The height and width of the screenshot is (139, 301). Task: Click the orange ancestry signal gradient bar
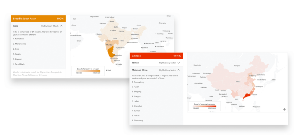point(88,71)
